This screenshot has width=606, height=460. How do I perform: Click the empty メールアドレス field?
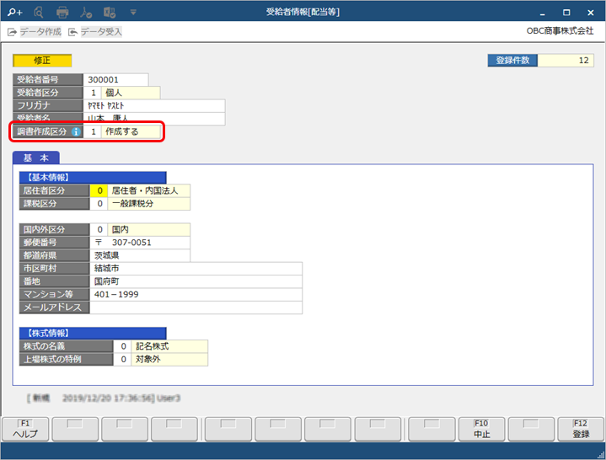pyautogui.click(x=196, y=308)
